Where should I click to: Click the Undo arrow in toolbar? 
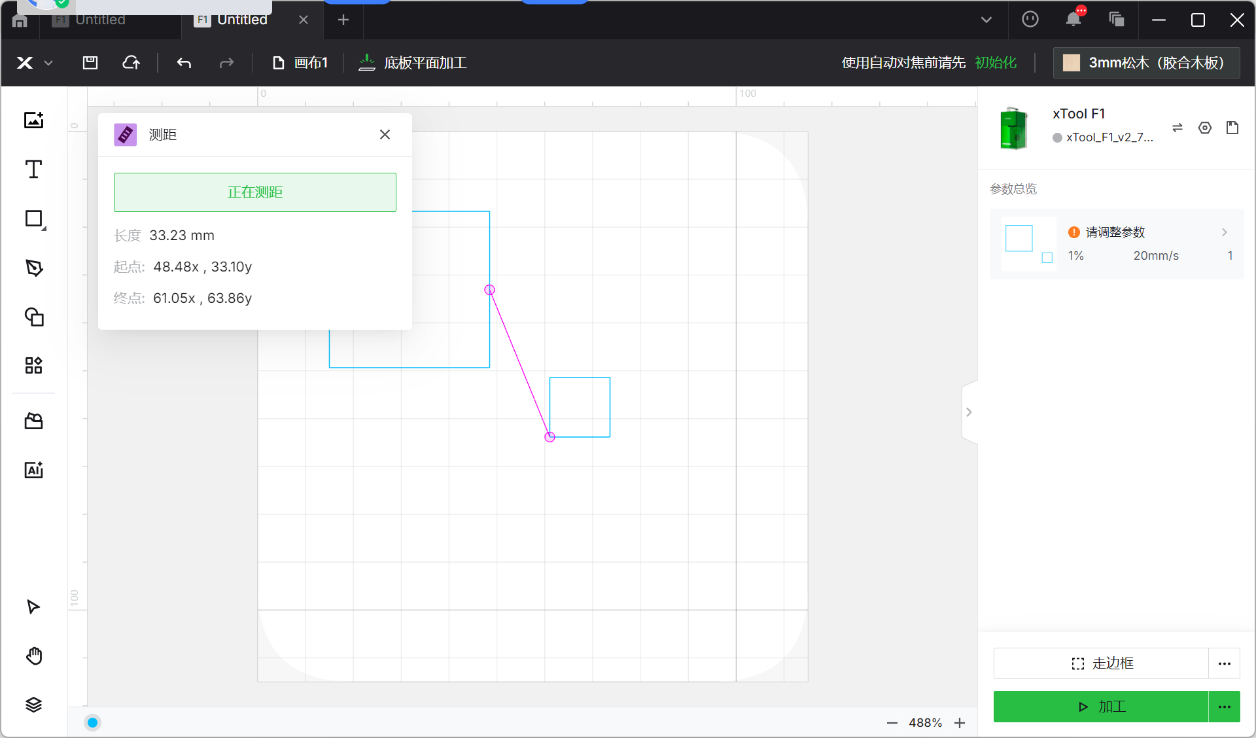pyautogui.click(x=184, y=63)
